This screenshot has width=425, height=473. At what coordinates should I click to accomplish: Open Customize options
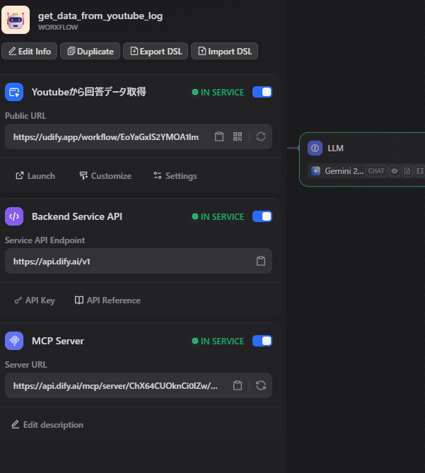click(x=105, y=176)
